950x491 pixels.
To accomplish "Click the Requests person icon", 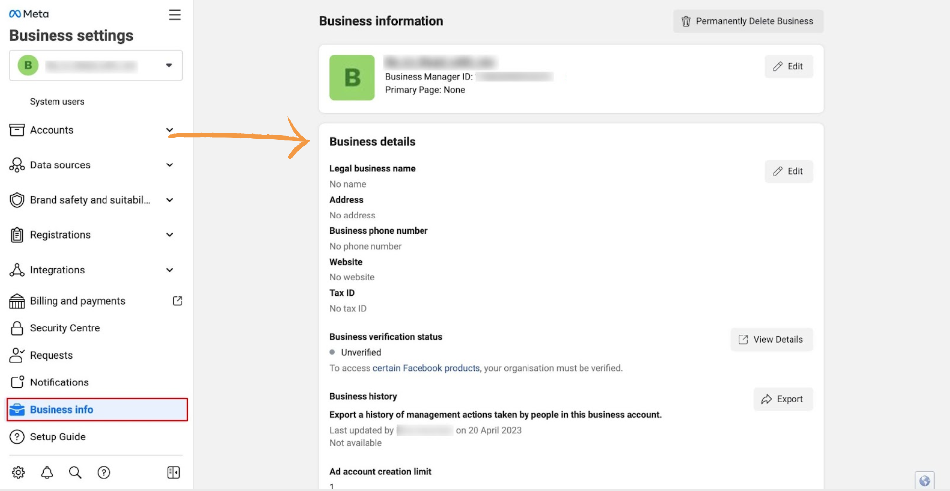I will (x=17, y=355).
